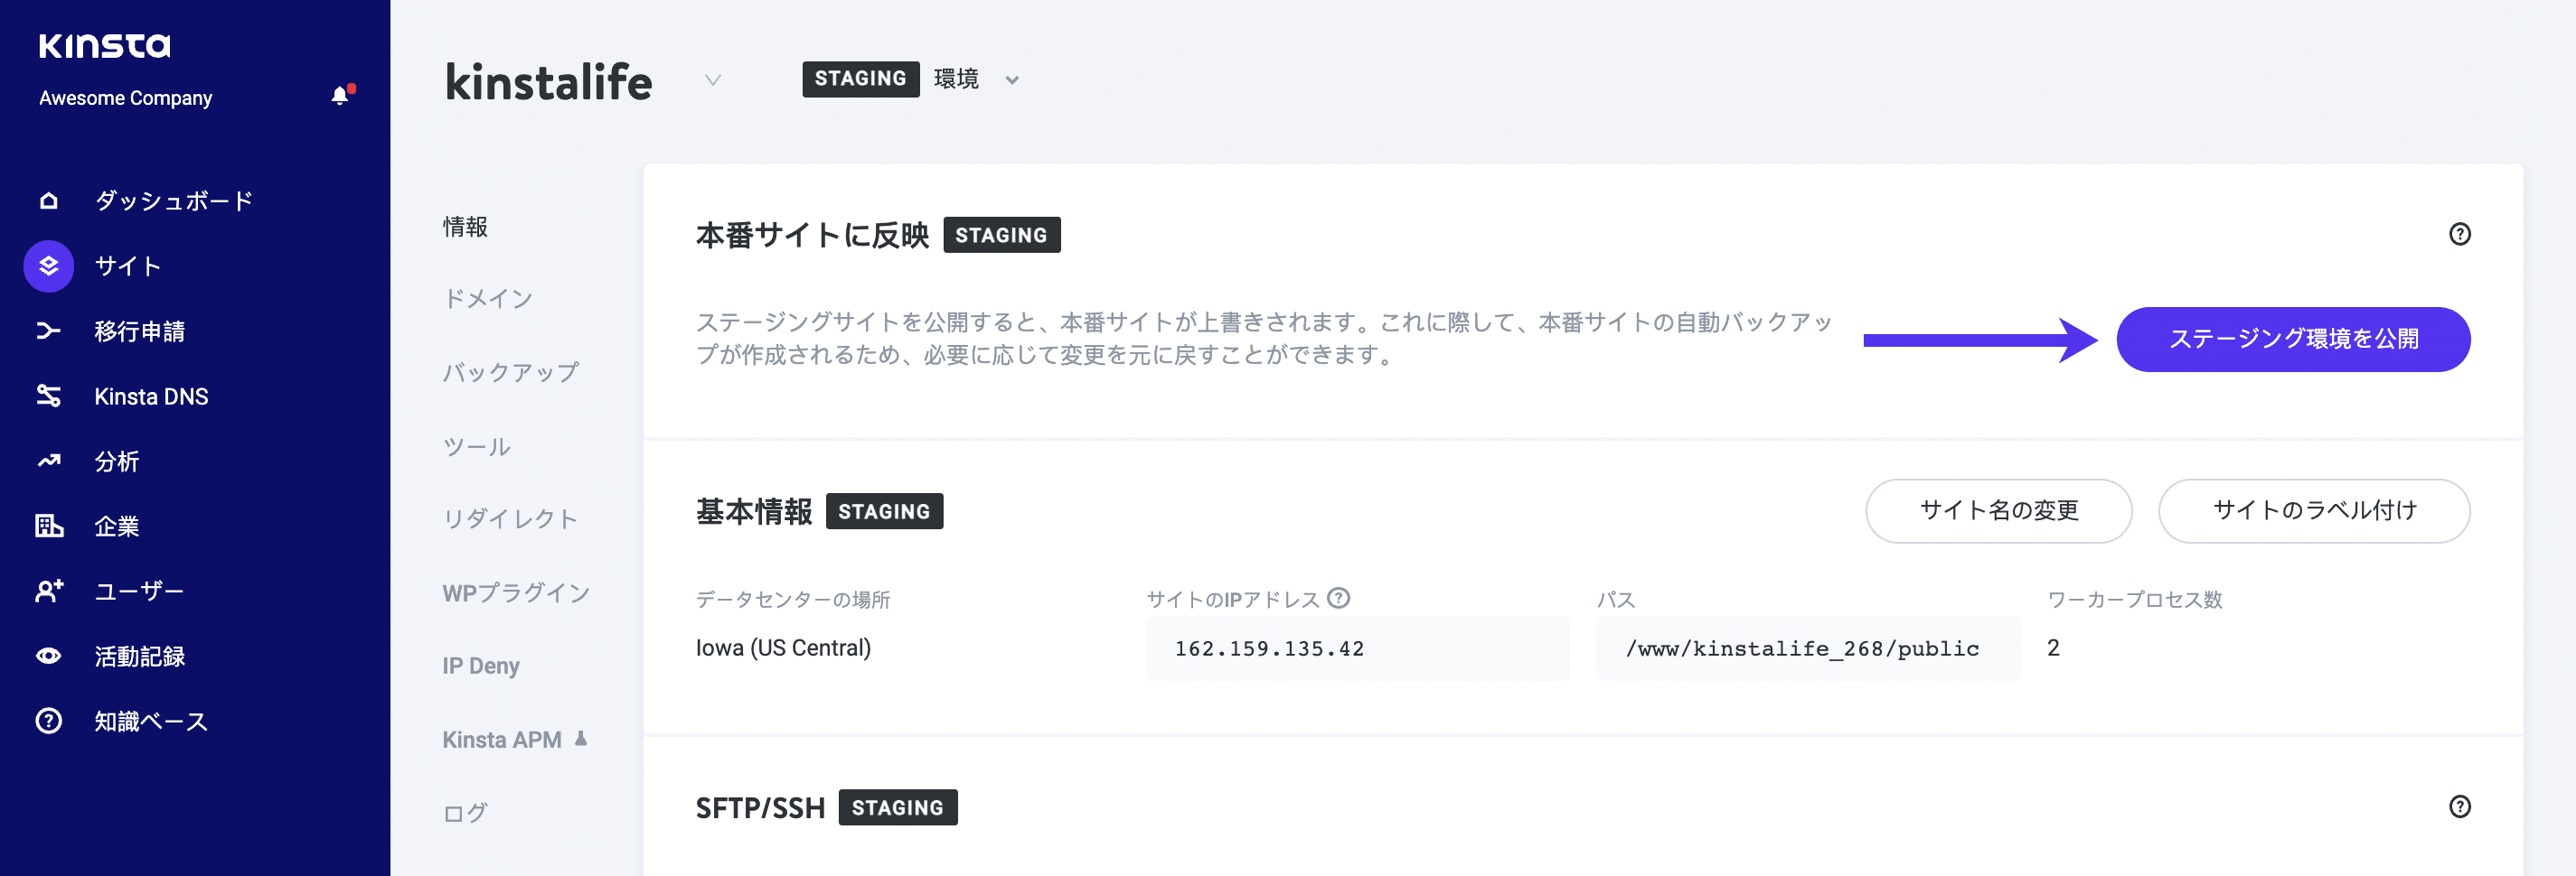Open the Kinsta DNS icon
2576x876 pixels.
coord(47,396)
